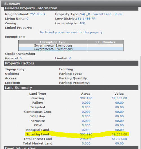This screenshot has height=149, width=141.
Task: Click the ROW land type label
Action: click(38, 126)
